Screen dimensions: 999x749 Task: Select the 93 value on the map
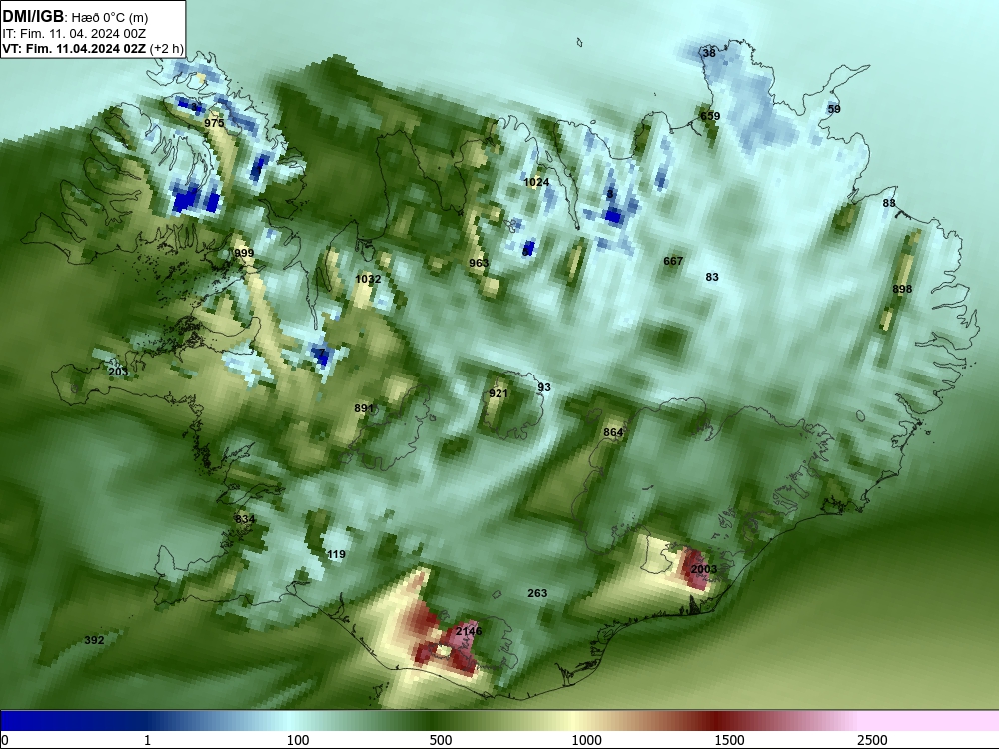[x=544, y=387]
